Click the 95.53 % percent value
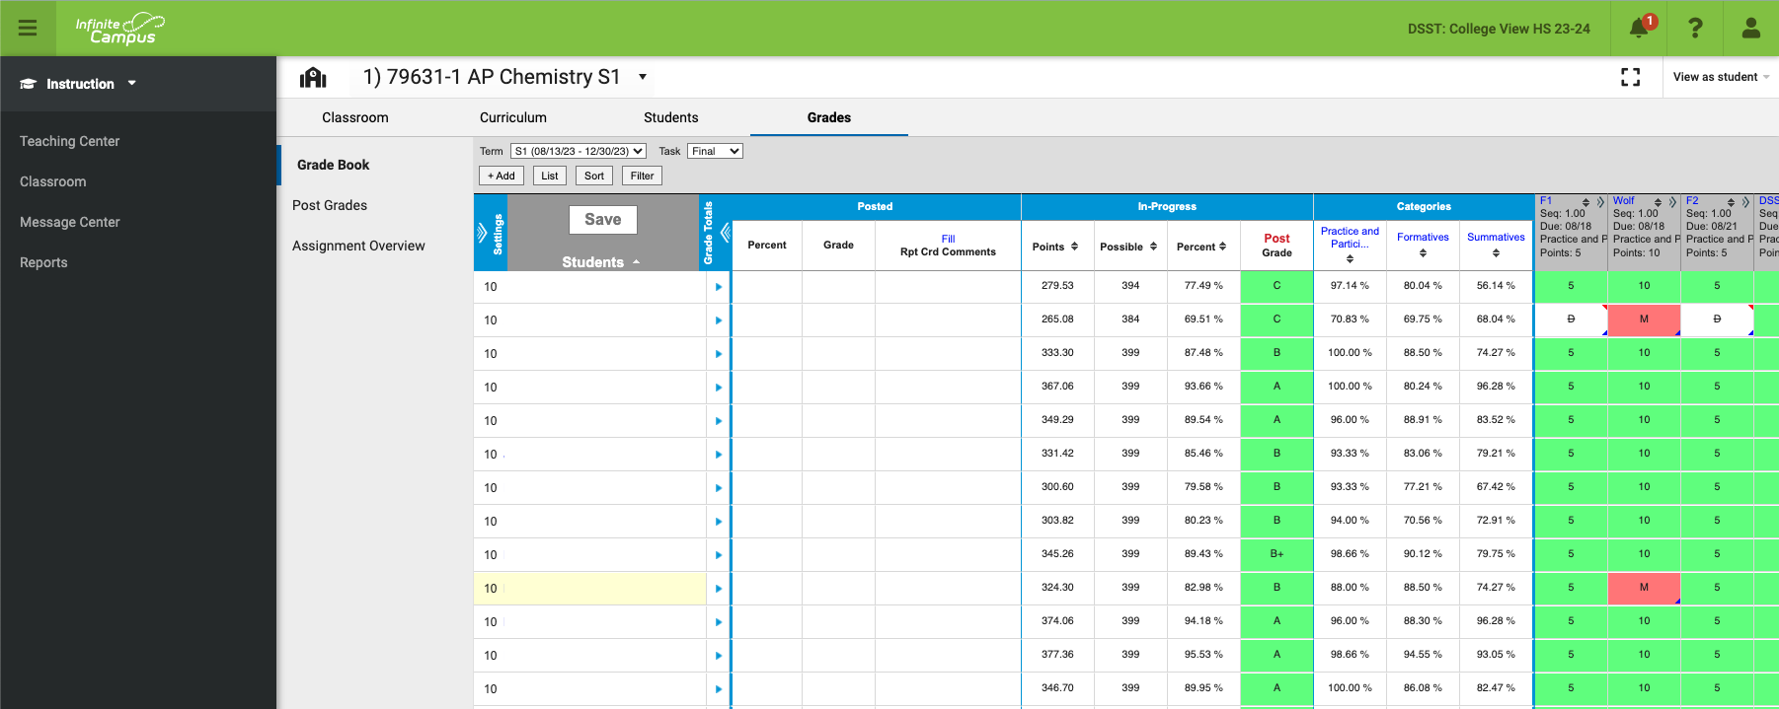The image size is (1779, 709). (1203, 655)
